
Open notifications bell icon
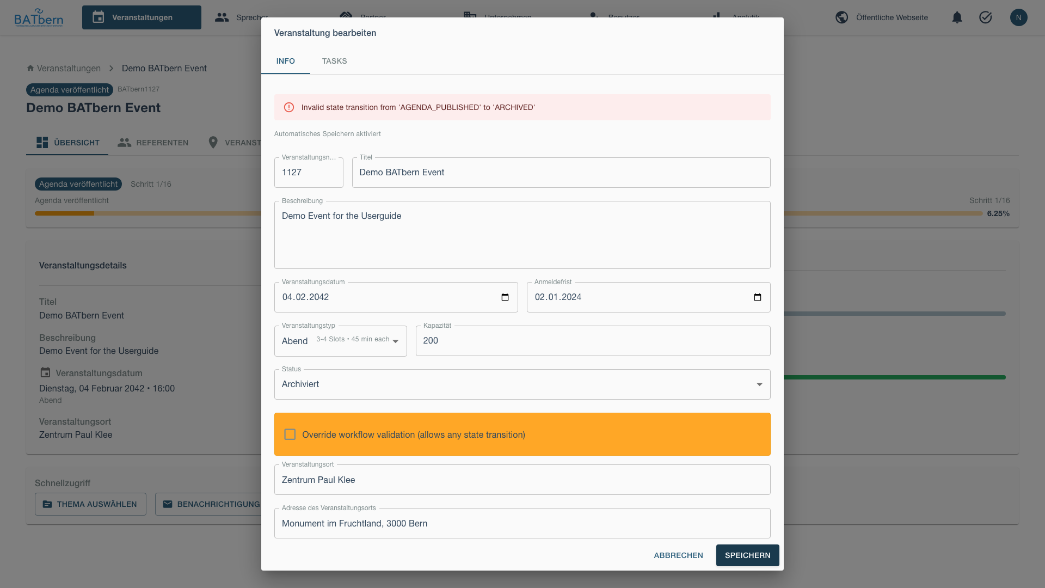click(x=957, y=17)
